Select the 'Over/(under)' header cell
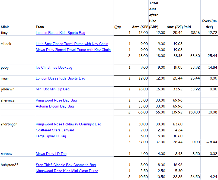This screenshot has width=218, height=180. tap(209, 15)
